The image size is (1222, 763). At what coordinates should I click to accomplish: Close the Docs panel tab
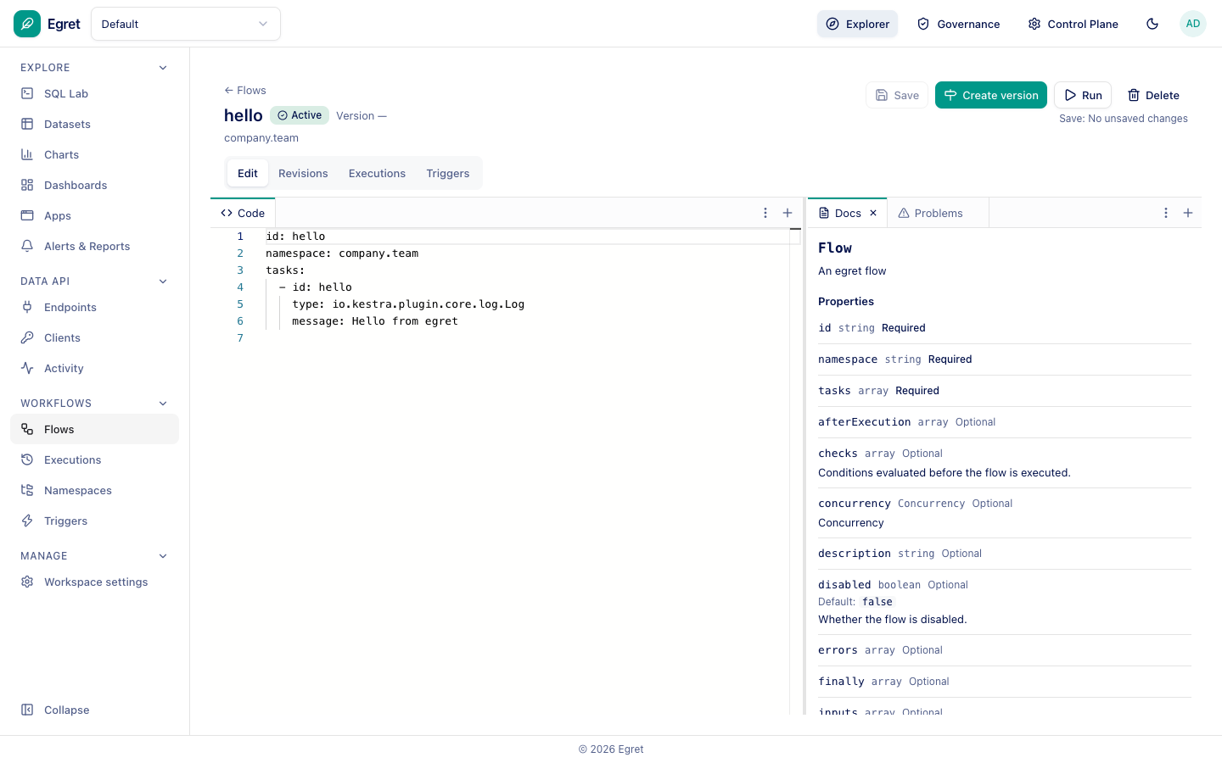(873, 213)
